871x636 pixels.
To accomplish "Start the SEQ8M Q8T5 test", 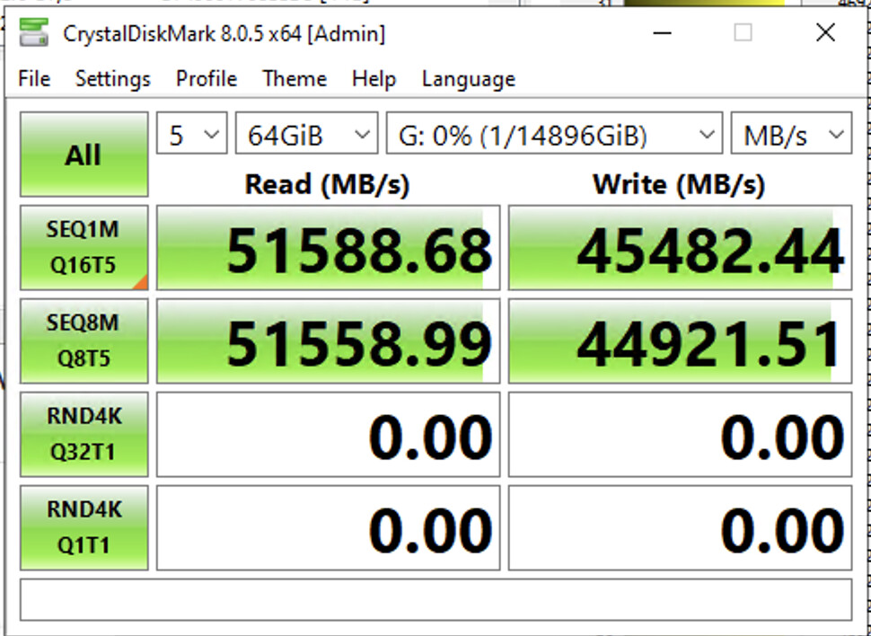I will pos(84,341).
